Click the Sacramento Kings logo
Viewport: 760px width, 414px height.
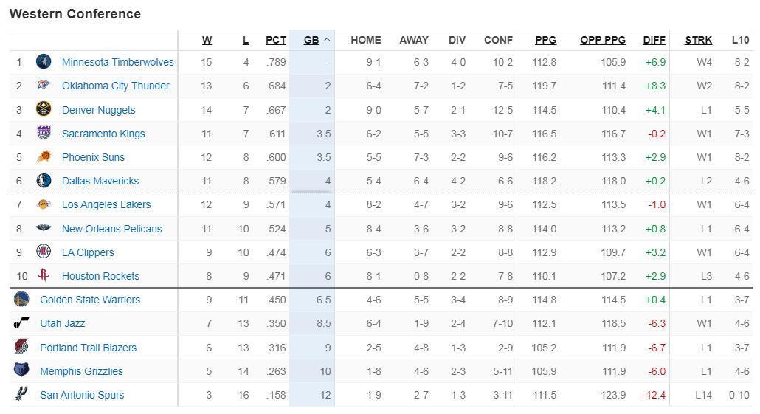click(44, 134)
